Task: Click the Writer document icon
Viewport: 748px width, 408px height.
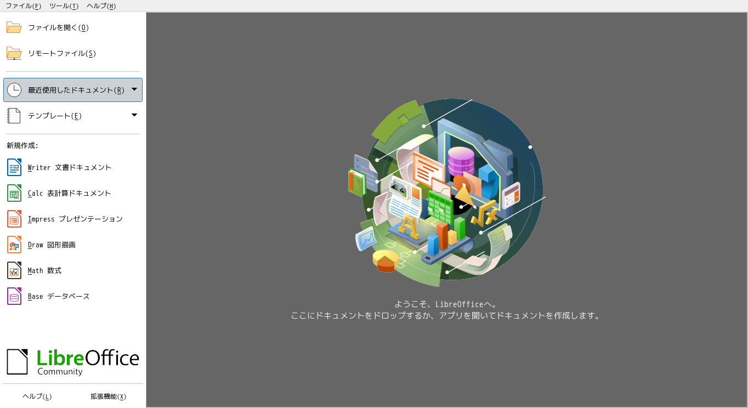Action: (14, 167)
